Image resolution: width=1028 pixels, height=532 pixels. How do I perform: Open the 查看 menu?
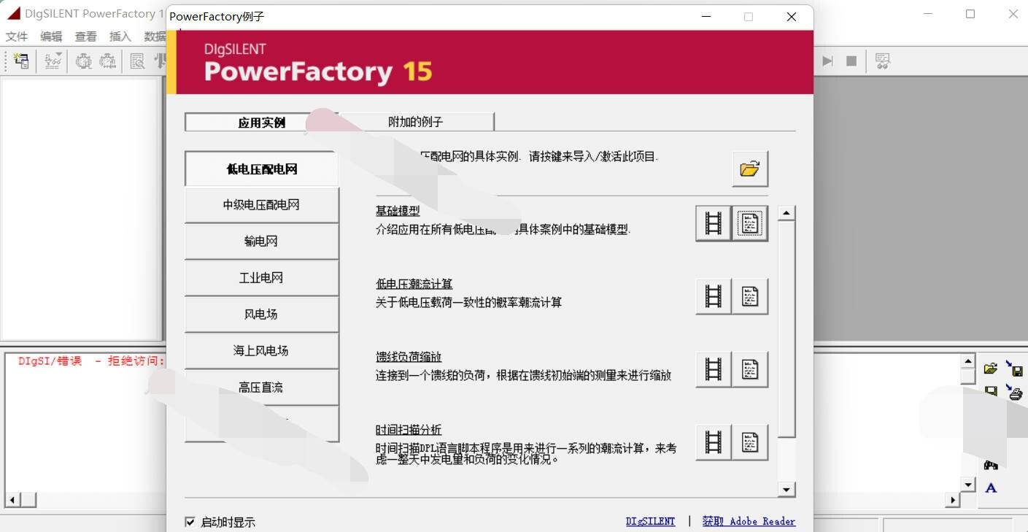[x=85, y=36]
